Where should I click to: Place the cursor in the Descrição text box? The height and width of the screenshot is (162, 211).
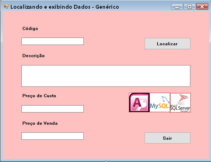click(x=106, y=76)
